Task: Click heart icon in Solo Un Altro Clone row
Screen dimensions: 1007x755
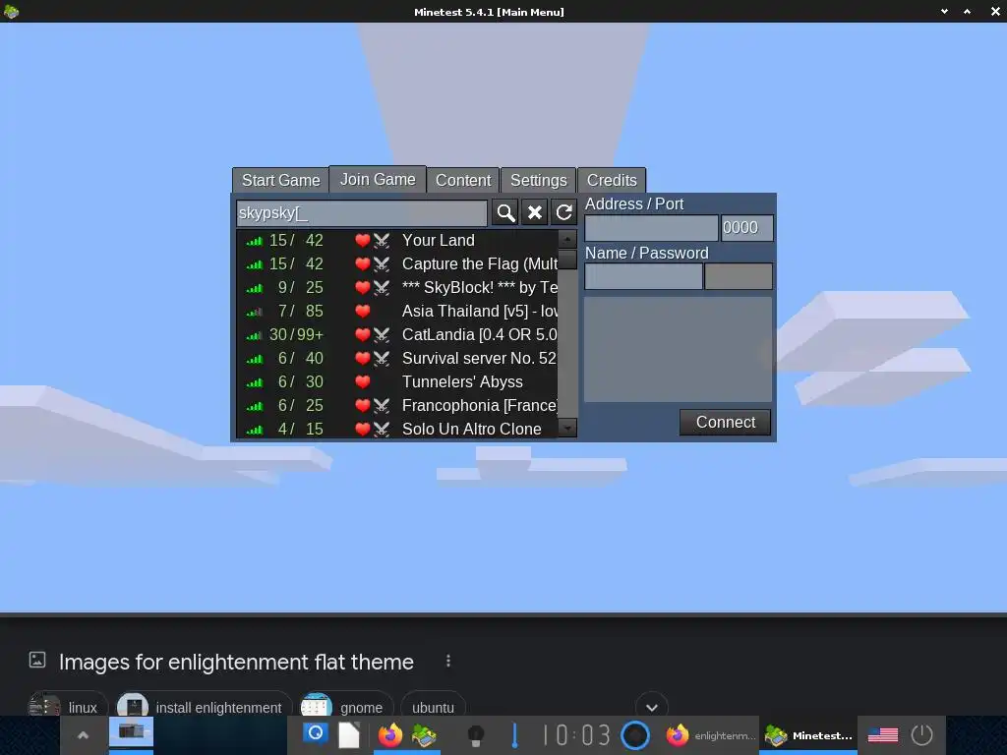Action: pos(362,429)
